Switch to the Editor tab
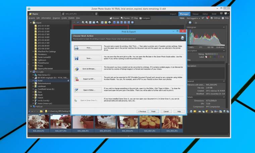The image size is (255, 153). click(x=205, y=14)
